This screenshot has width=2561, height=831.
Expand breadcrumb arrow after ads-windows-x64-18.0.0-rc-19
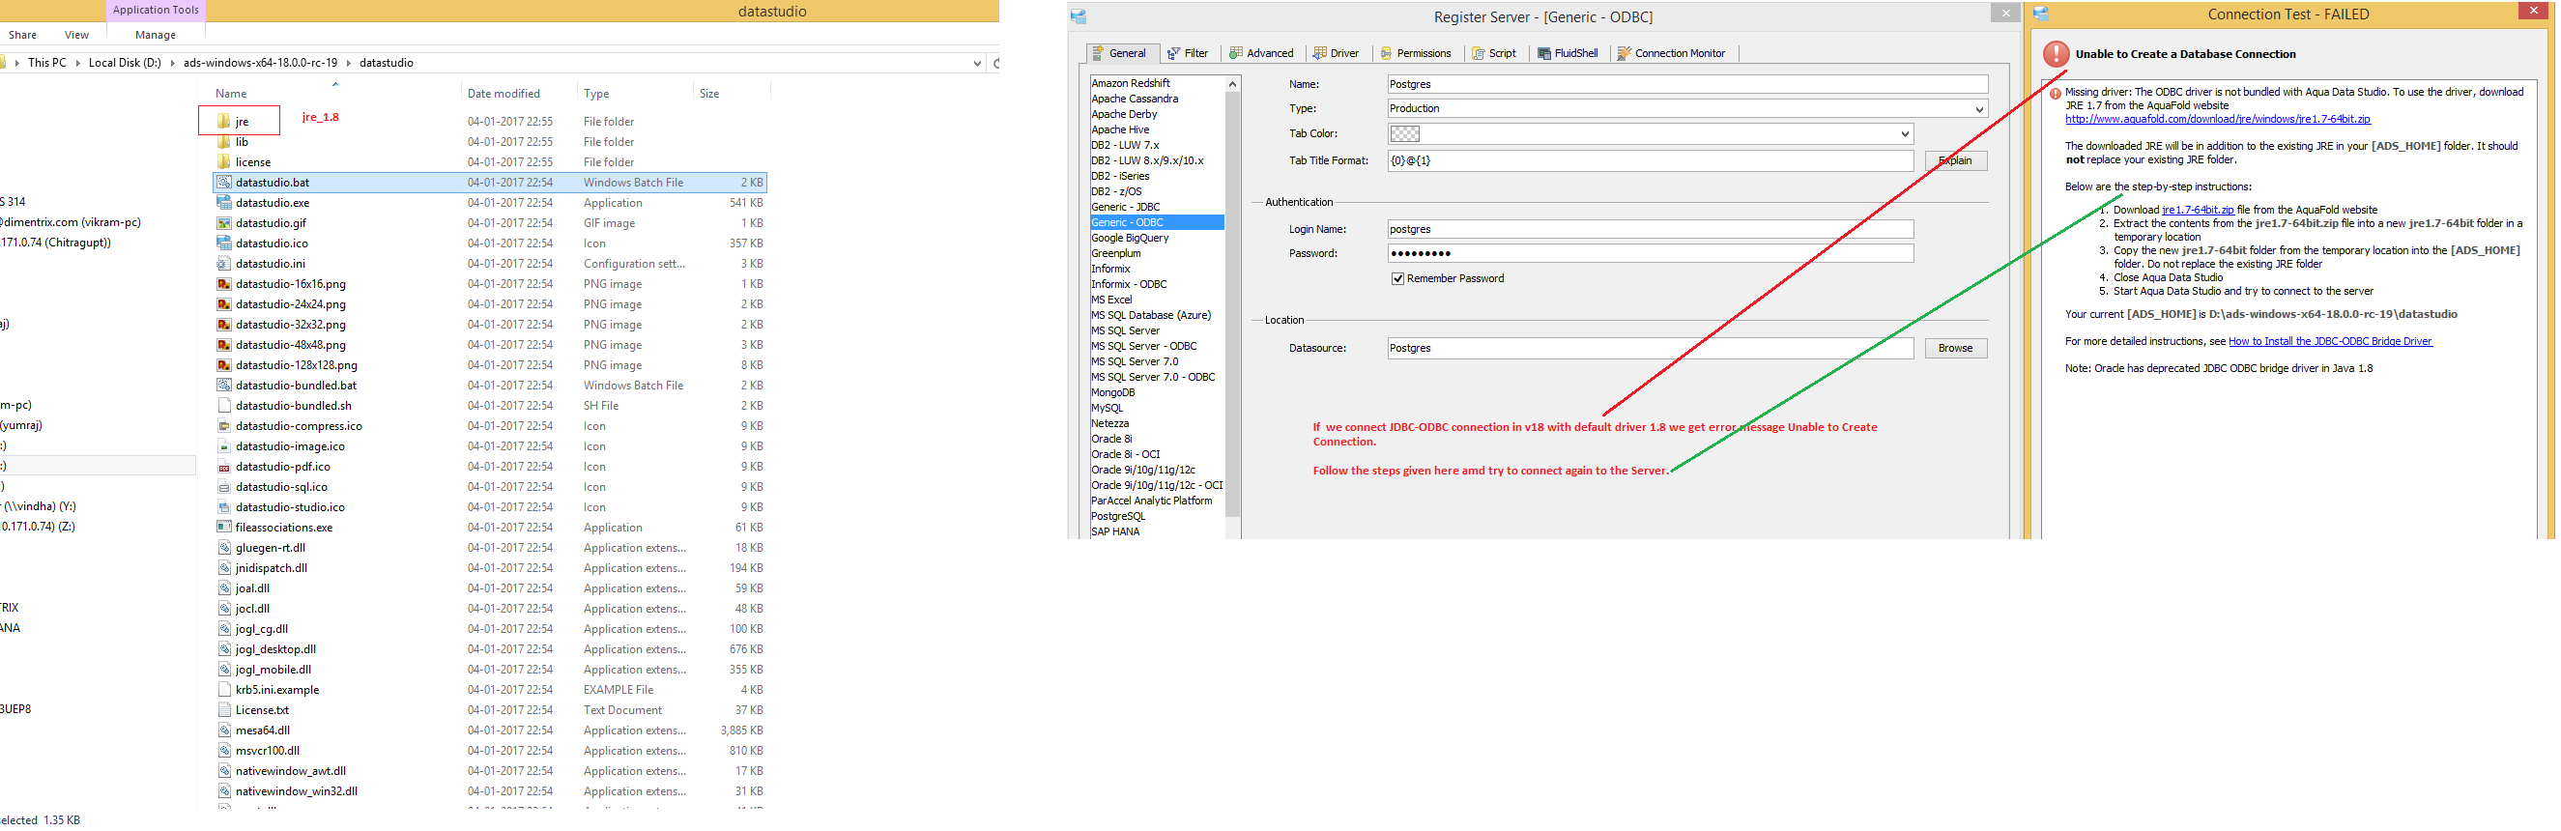pyautogui.click(x=349, y=63)
